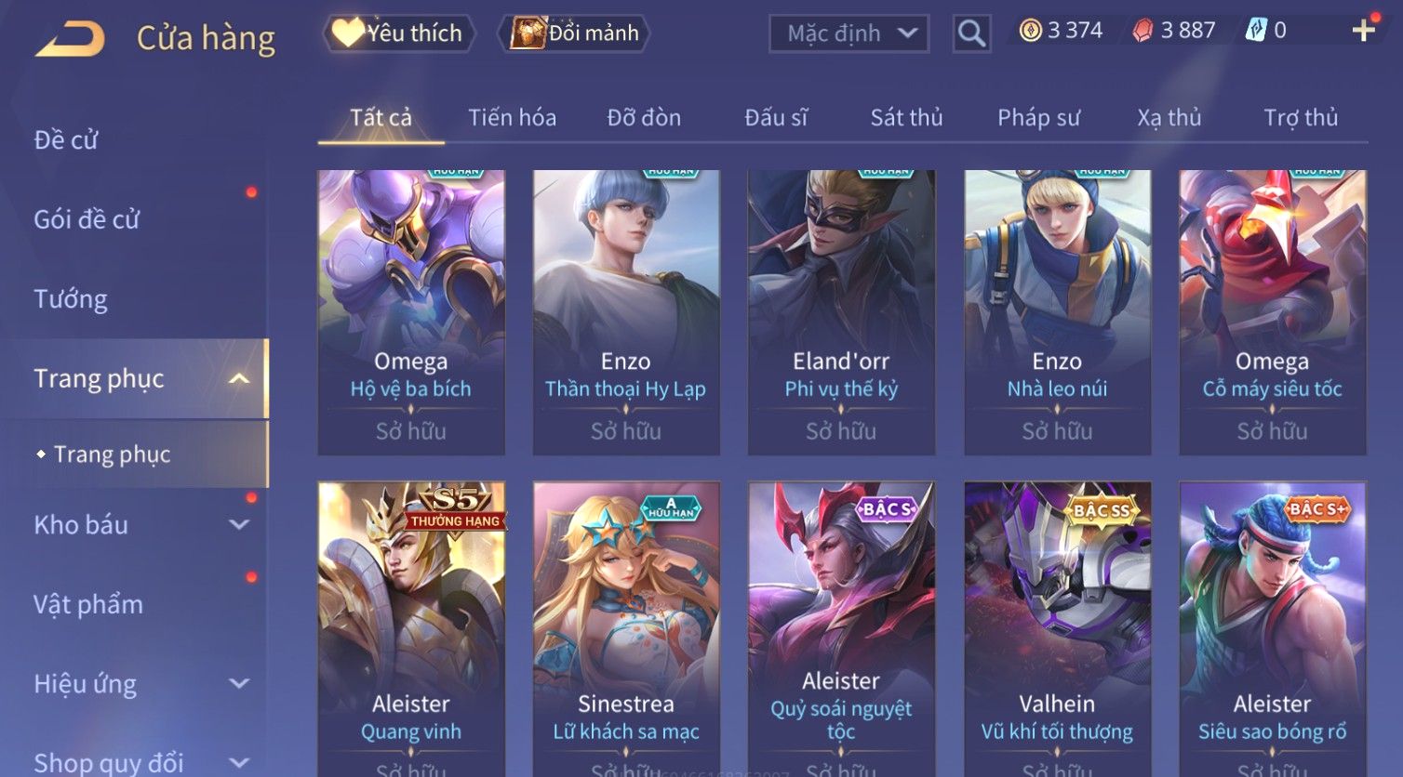
Task: Click the golden back arrow icon
Action: pos(70,39)
